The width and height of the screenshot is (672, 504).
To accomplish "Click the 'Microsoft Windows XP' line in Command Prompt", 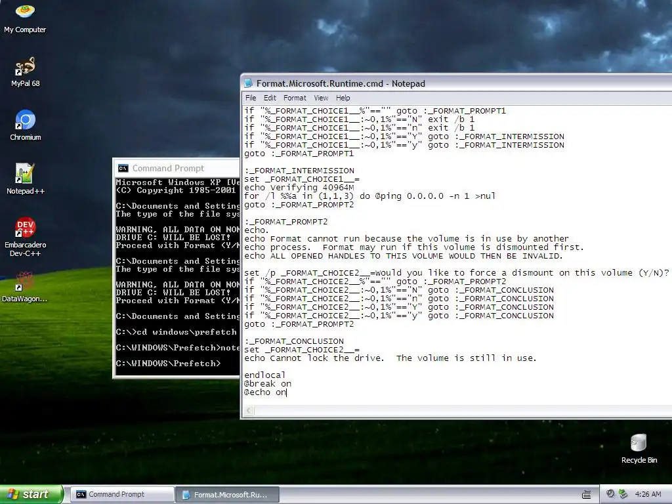I will pos(177,182).
